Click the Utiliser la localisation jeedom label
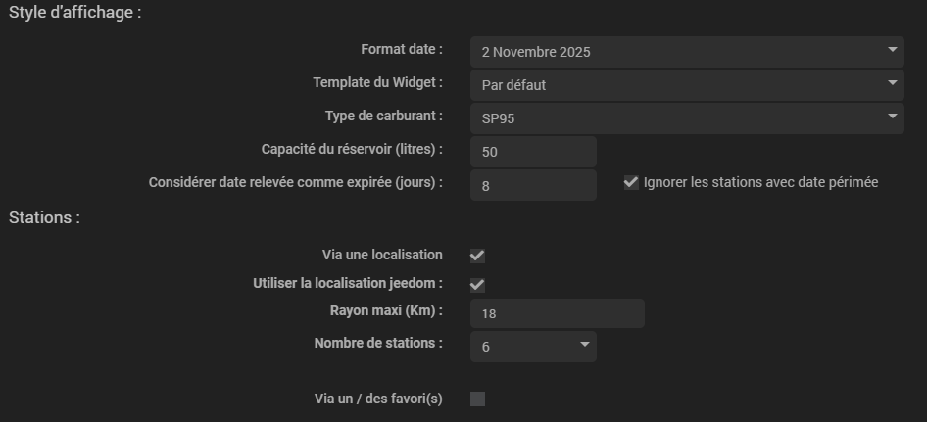Screen dimensions: 927x422 point(348,283)
